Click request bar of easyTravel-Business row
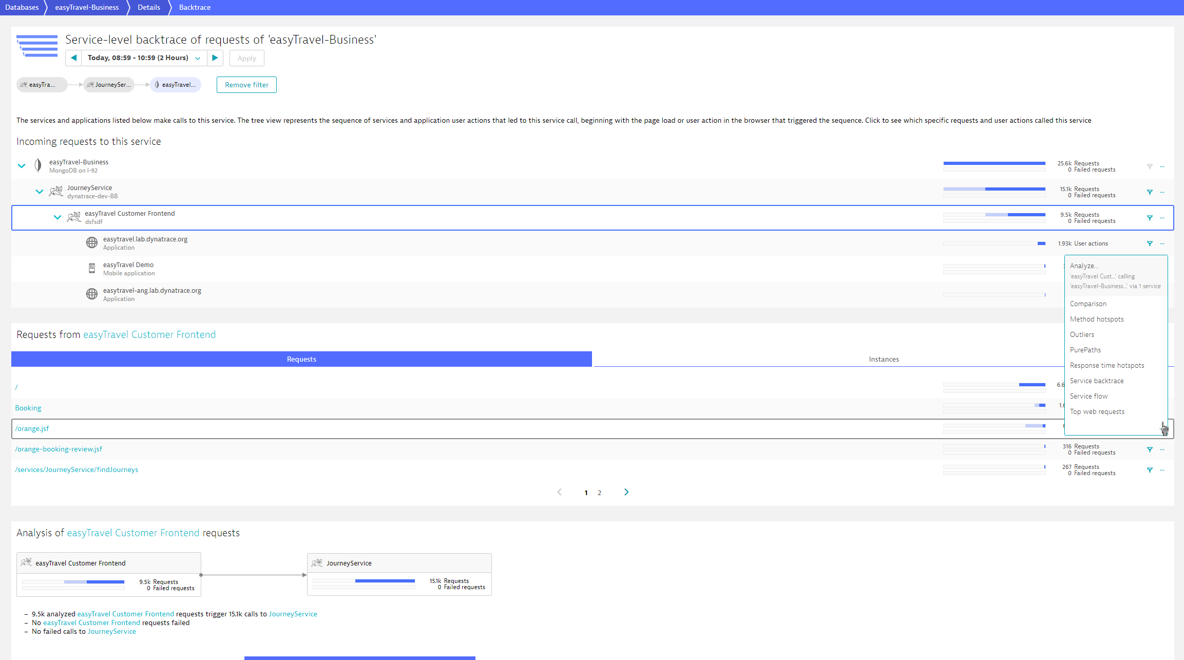Image resolution: width=1184 pixels, height=660 pixels. click(x=994, y=163)
